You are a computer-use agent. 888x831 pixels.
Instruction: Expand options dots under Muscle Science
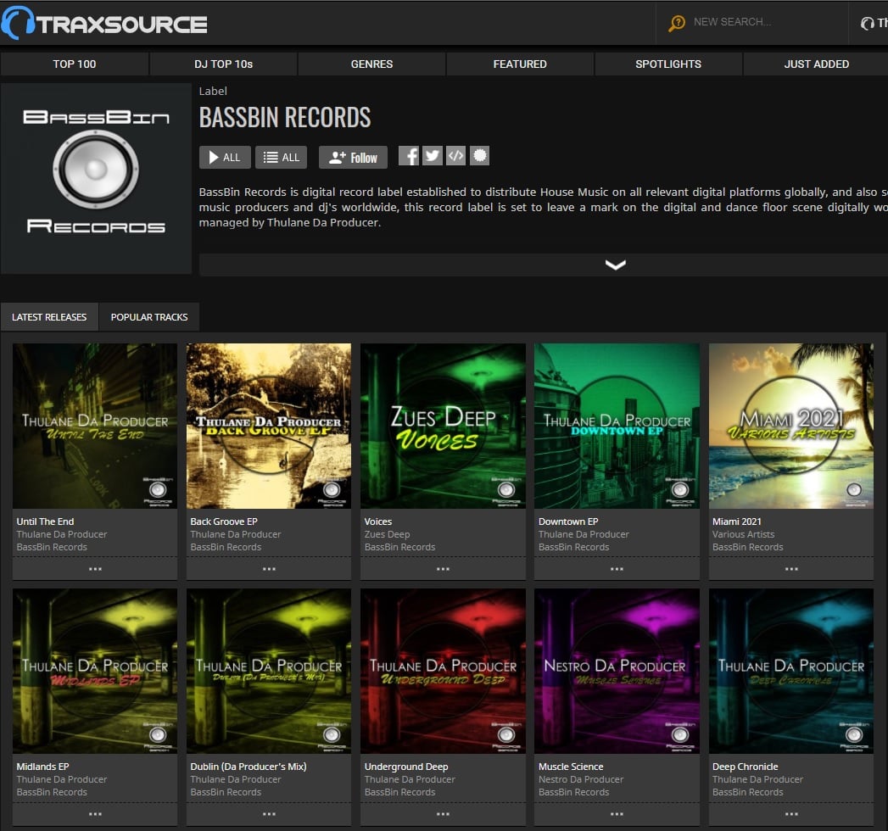point(617,814)
